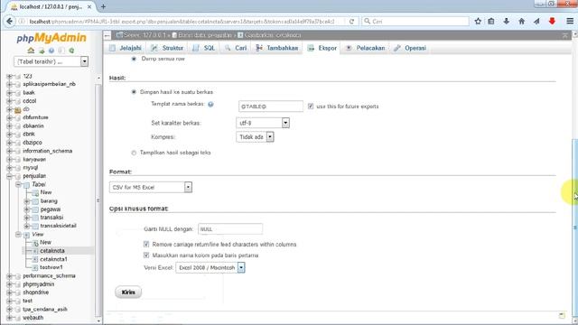This screenshot has width=578, height=325.
Task: Click the Templat nama berkas input field
Action: tap(271, 107)
